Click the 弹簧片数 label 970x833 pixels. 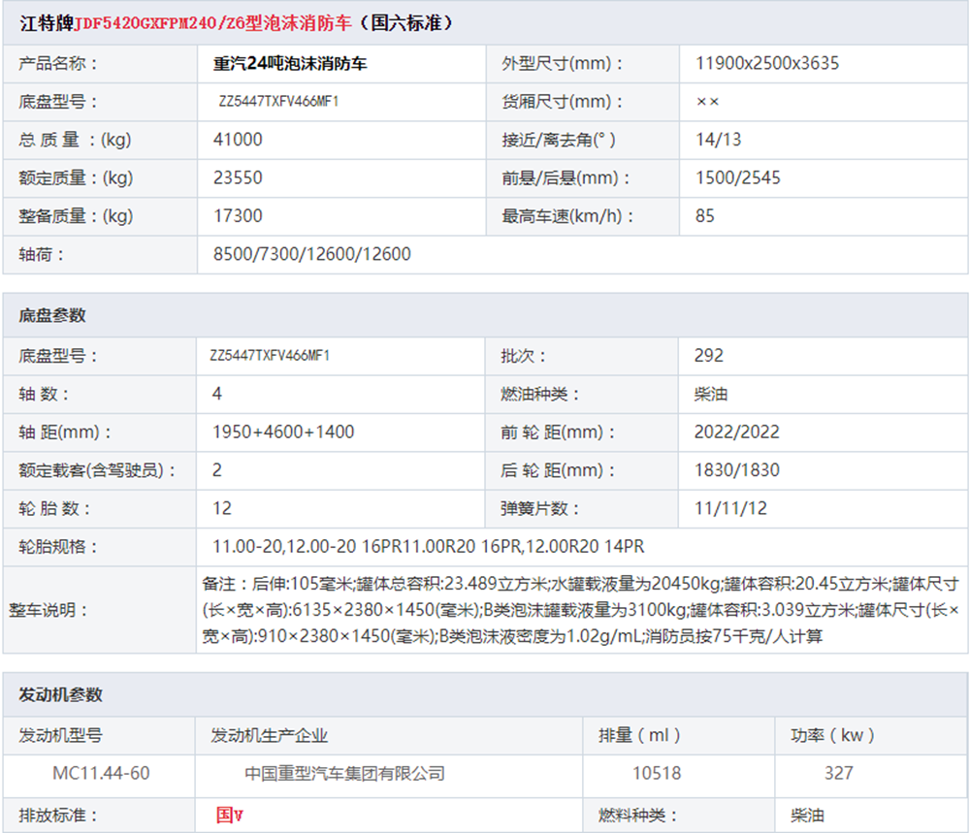(539, 508)
